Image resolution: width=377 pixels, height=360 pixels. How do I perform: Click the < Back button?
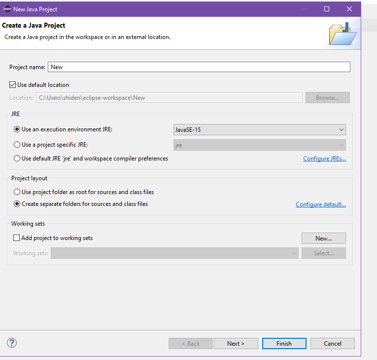click(191, 343)
